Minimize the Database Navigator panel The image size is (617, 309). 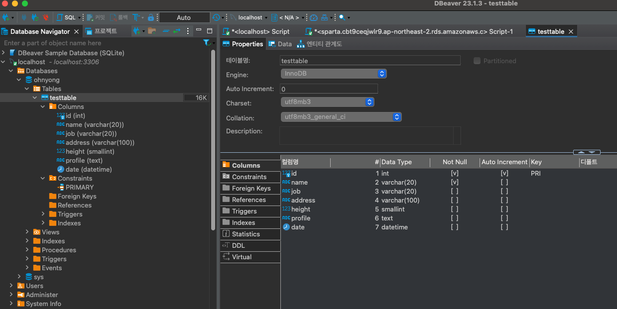tap(199, 30)
